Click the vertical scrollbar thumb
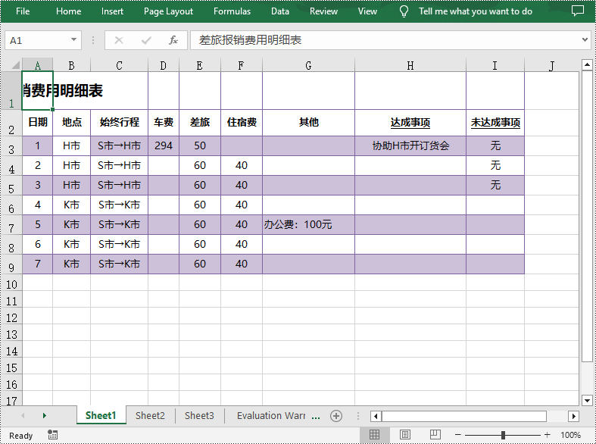596x444 pixels. coord(587,216)
